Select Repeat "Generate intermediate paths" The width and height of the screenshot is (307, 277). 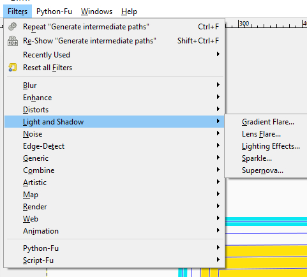click(x=114, y=27)
